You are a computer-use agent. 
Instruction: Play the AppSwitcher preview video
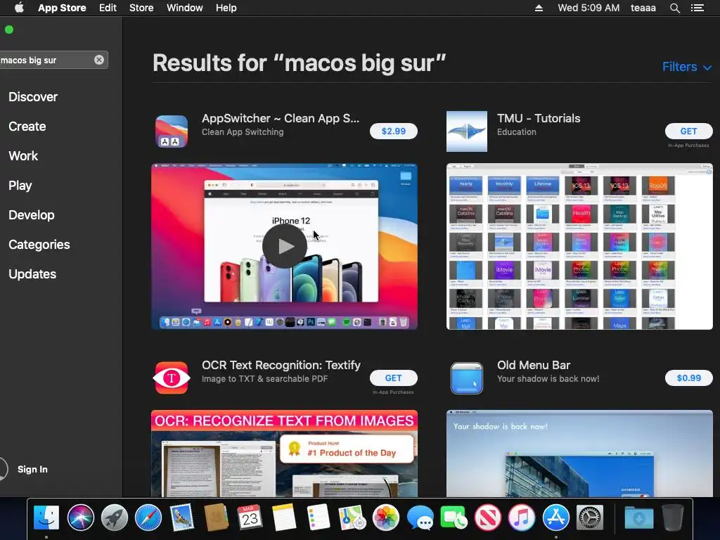[x=284, y=246]
